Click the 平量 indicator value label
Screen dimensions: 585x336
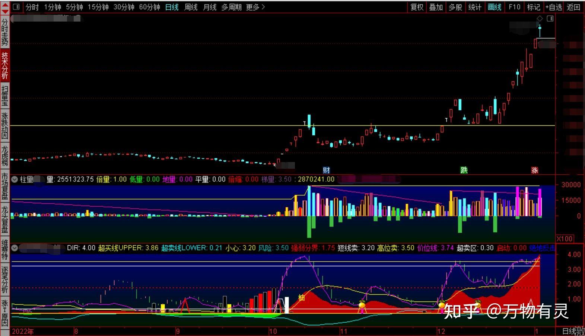[210, 180]
